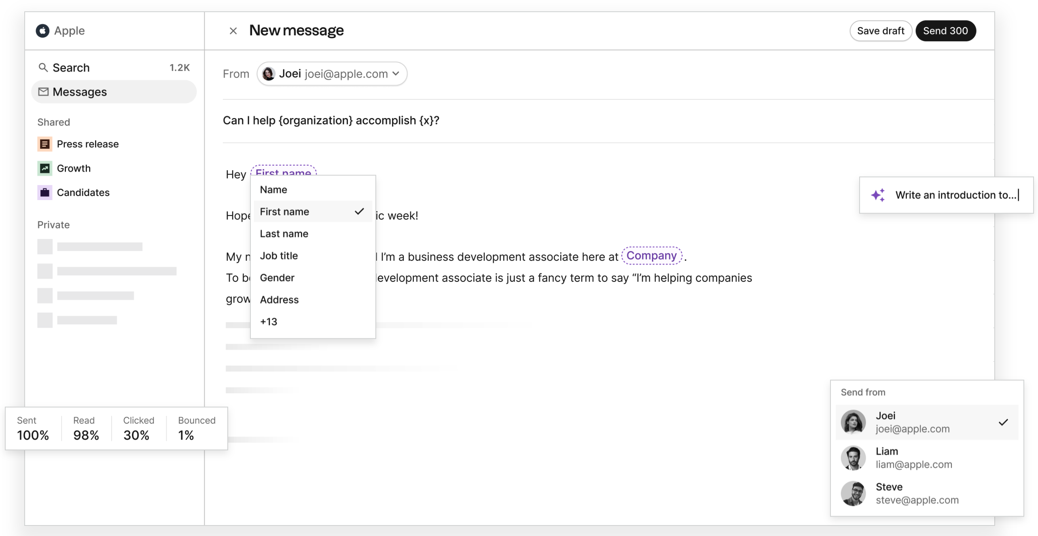Expand +13 to see more merge fields
The width and height of the screenshot is (1038, 536).
(269, 321)
